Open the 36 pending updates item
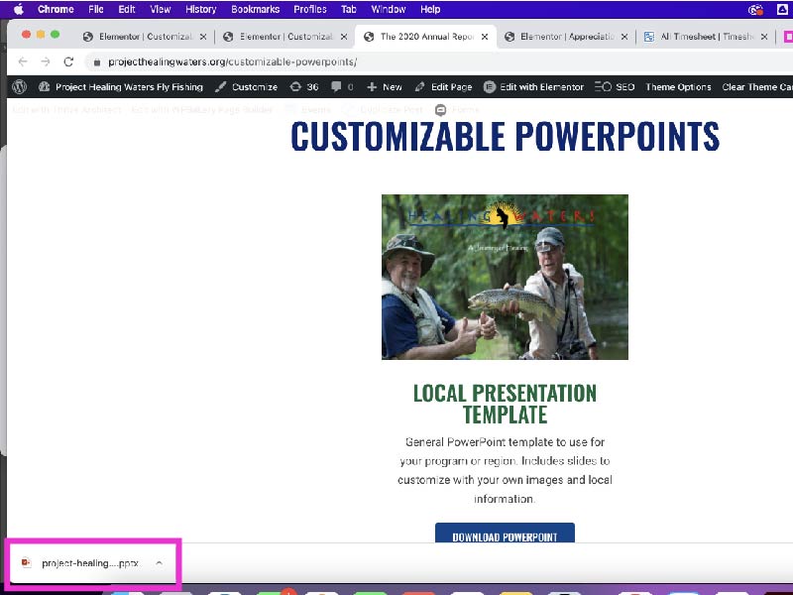Viewport: 793px width, 595px height. [304, 87]
